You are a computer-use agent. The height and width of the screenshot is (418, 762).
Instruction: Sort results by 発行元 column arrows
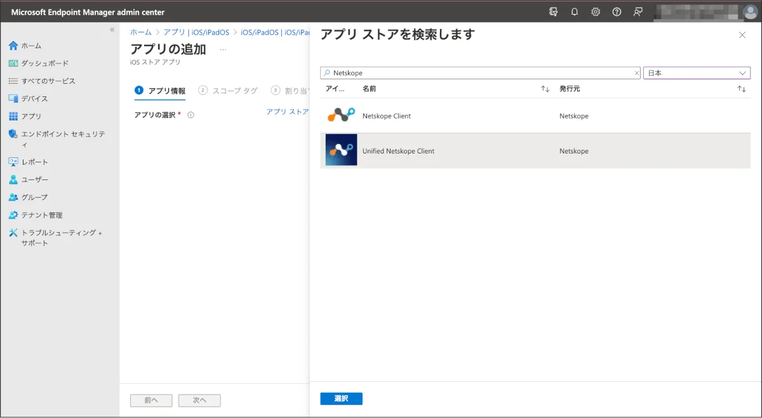[741, 89]
